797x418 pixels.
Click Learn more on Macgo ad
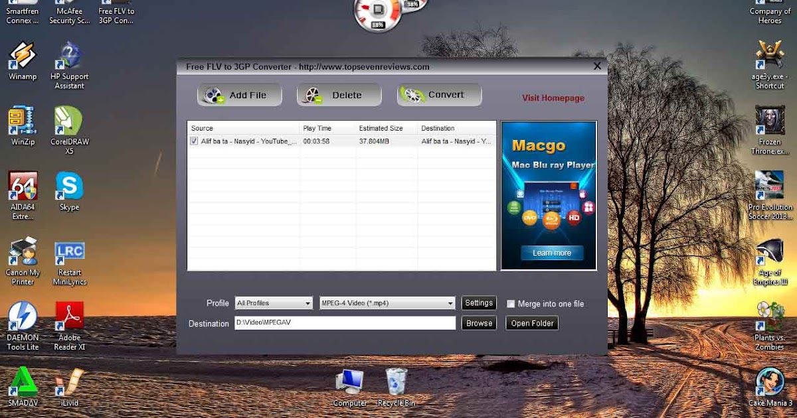tap(552, 253)
